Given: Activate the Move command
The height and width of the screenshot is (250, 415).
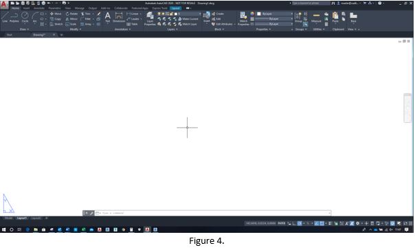Looking at the screenshot, I should pyautogui.click(x=56, y=14).
